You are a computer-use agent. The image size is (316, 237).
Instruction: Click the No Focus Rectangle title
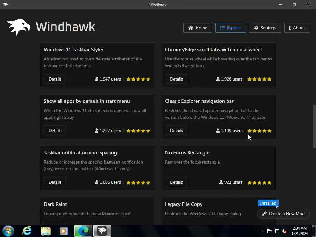(x=187, y=153)
